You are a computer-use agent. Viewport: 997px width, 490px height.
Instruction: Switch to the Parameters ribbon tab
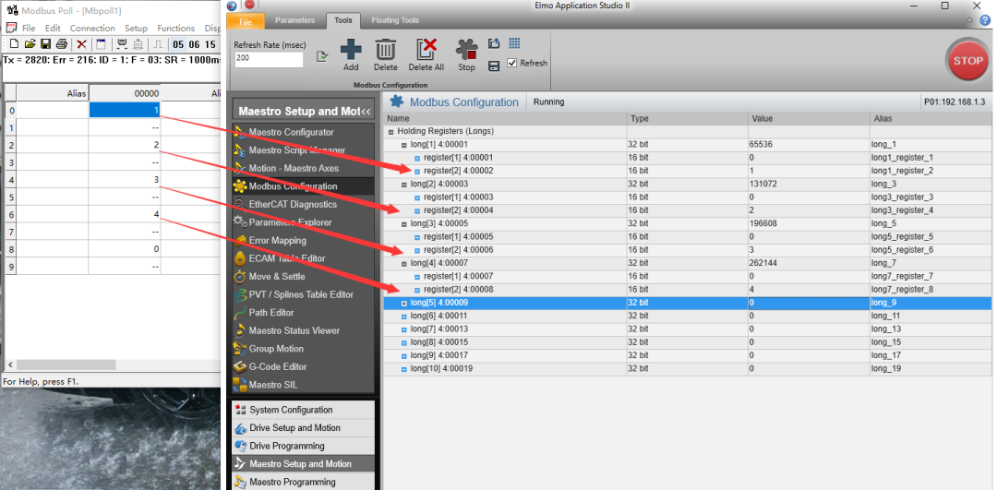(295, 20)
